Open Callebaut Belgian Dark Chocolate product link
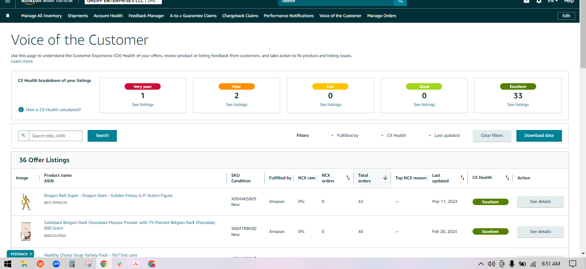This screenshot has width=586, height=269. tap(130, 225)
